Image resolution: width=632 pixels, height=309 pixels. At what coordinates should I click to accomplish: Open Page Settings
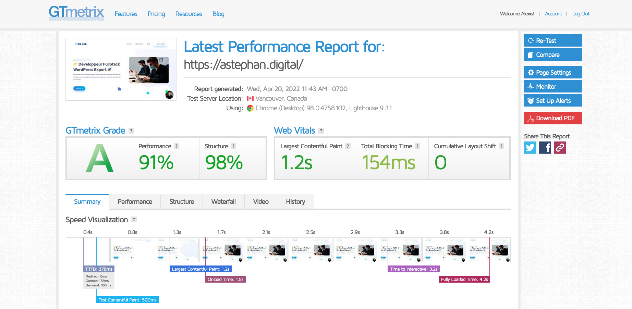(x=553, y=72)
